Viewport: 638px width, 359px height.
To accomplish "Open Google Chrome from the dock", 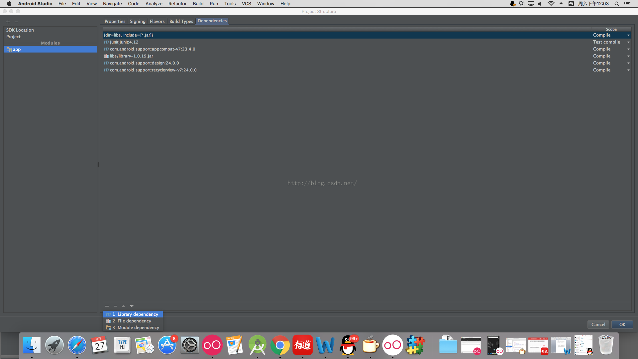I will pyautogui.click(x=280, y=345).
